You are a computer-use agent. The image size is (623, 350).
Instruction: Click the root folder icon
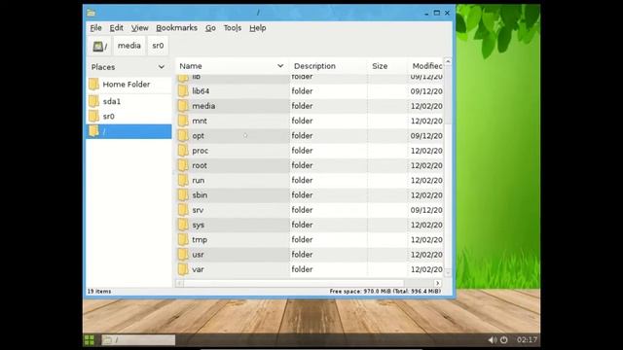(x=183, y=165)
